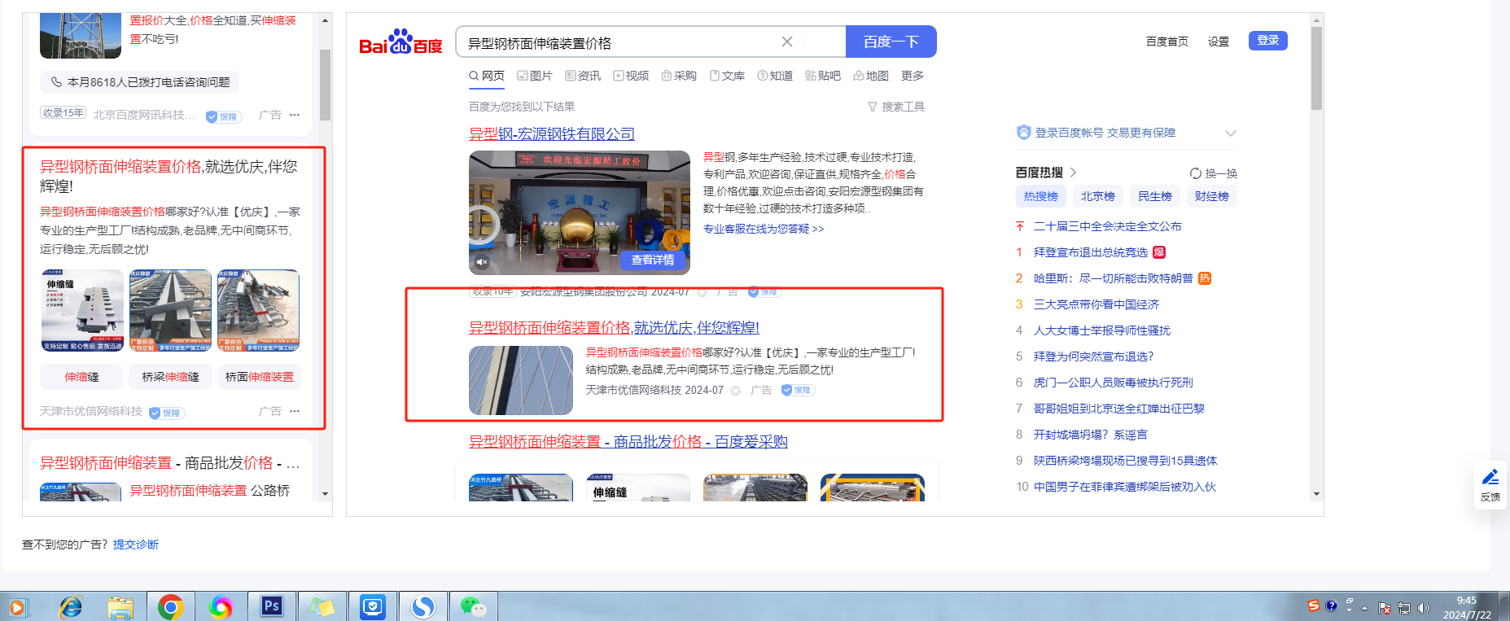Select the 民生榜 hot list tab
This screenshot has height=621, width=1510.
pyautogui.click(x=1154, y=196)
